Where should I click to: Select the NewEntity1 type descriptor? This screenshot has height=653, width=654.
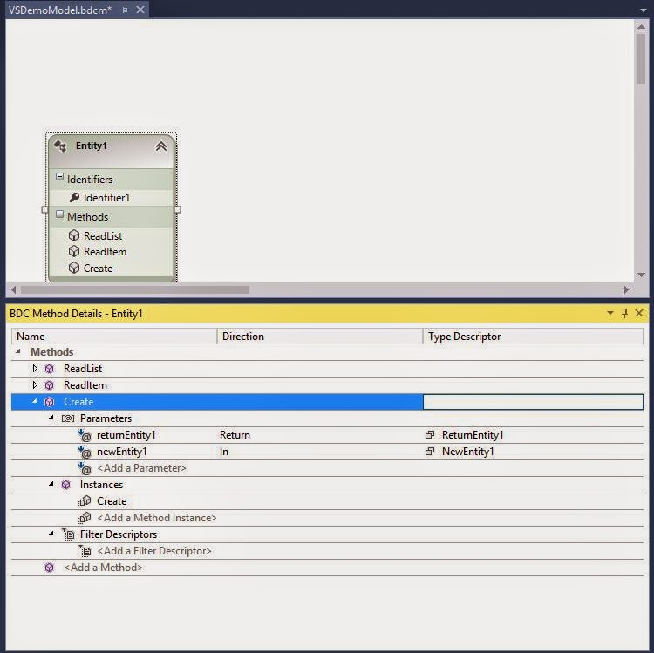click(x=468, y=452)
